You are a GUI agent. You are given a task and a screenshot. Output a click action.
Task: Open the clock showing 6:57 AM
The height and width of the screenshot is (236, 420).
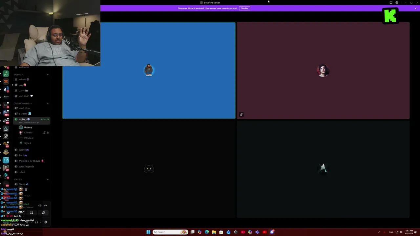pos(409,232)
